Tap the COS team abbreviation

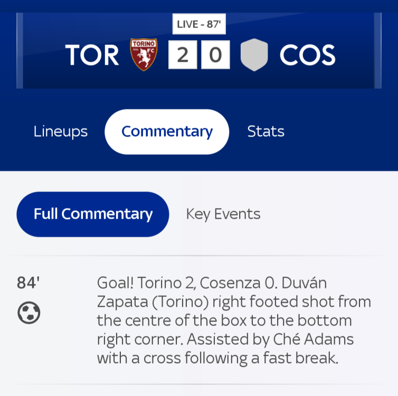tap(307, 55)
